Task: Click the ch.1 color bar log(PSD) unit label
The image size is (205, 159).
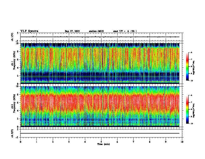Action: (x=194, y=68)
